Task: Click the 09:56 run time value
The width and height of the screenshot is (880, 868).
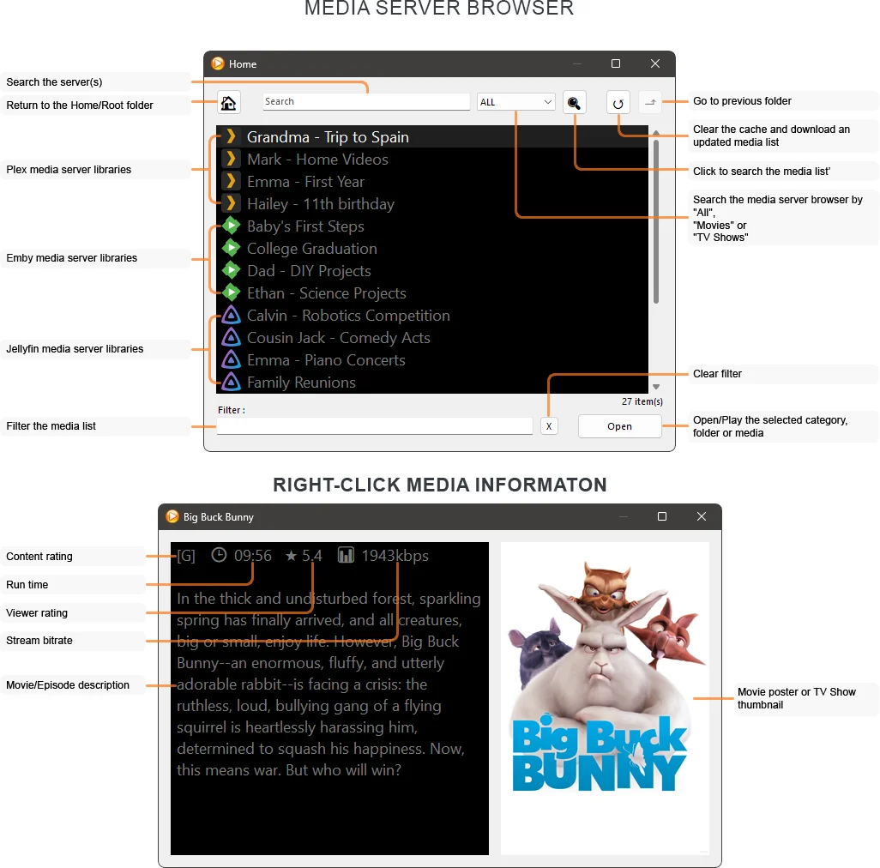Action: pyautogui.click(x=253, y=556)
